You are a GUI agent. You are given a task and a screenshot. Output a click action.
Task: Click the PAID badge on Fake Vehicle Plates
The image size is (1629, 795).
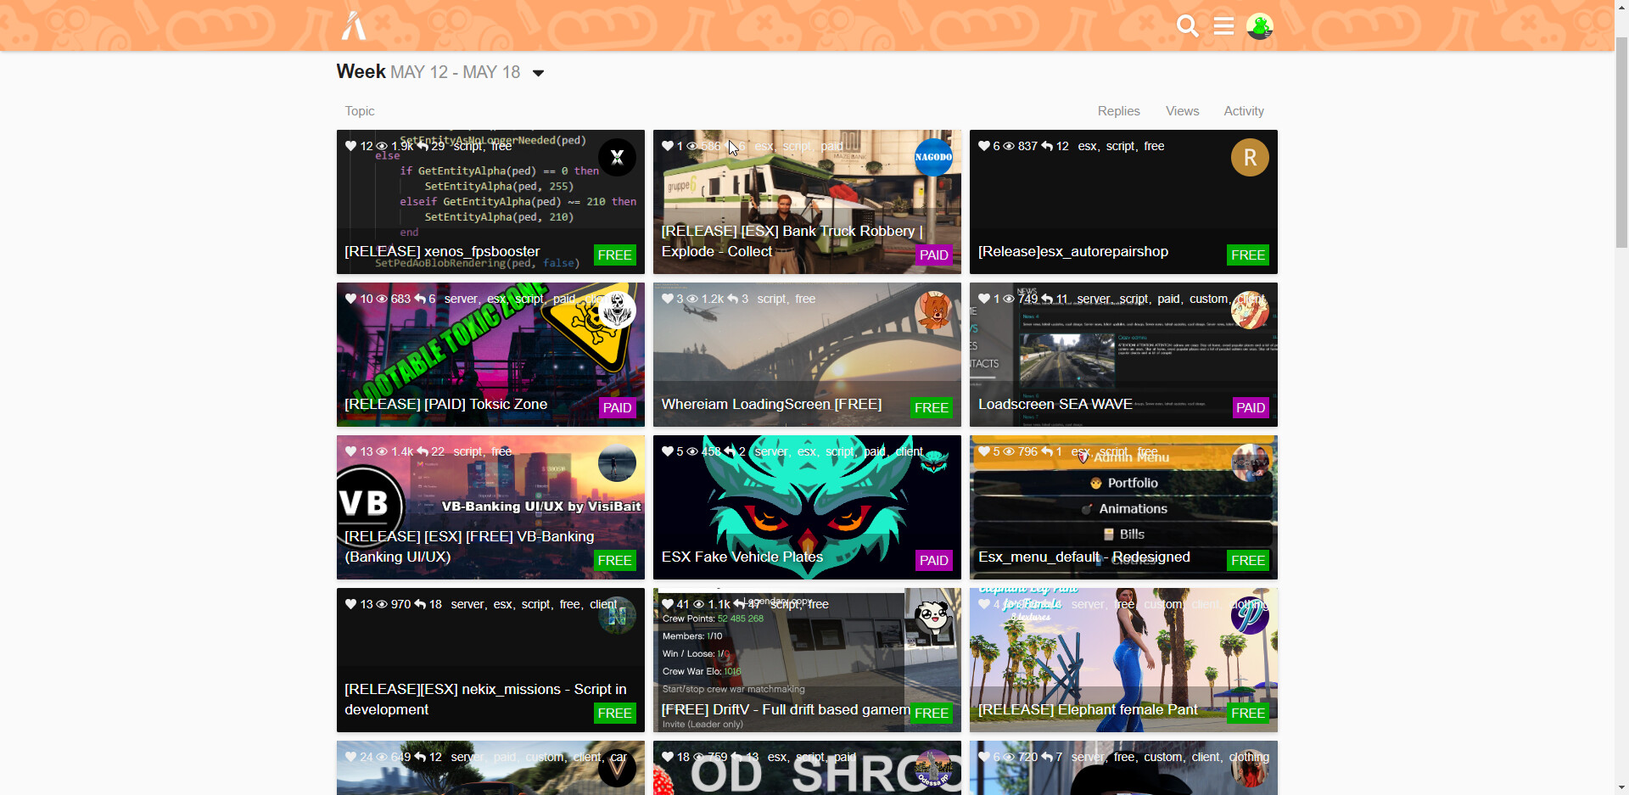coord(933,560)
